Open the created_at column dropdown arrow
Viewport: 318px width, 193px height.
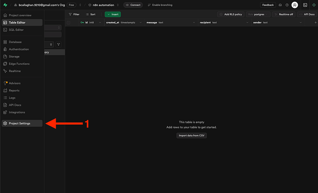140,23
